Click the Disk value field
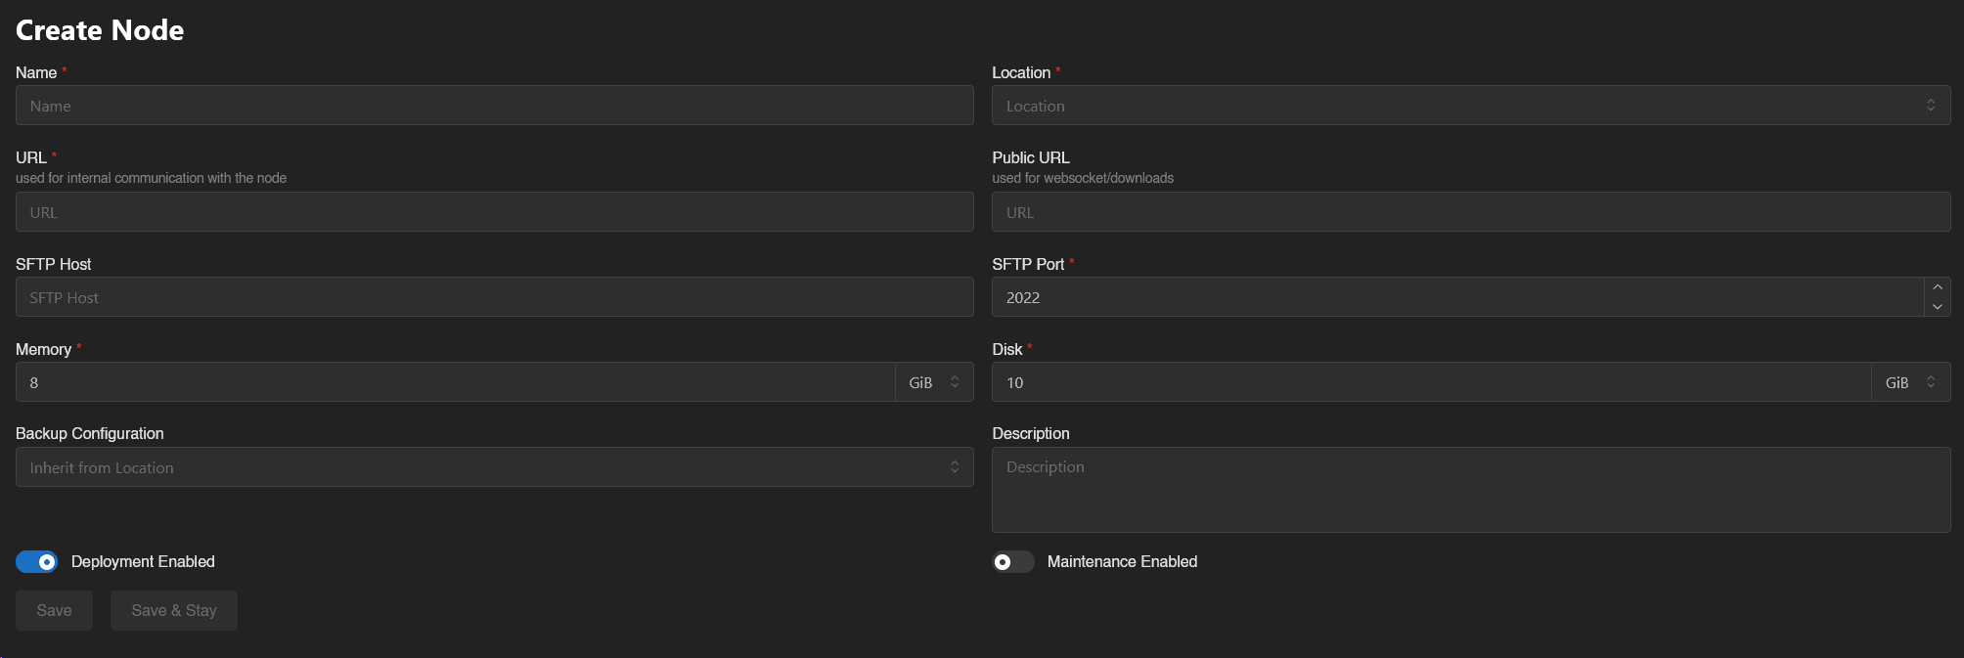Viewport: 1964px width, 658px height. coord(1431,382)
